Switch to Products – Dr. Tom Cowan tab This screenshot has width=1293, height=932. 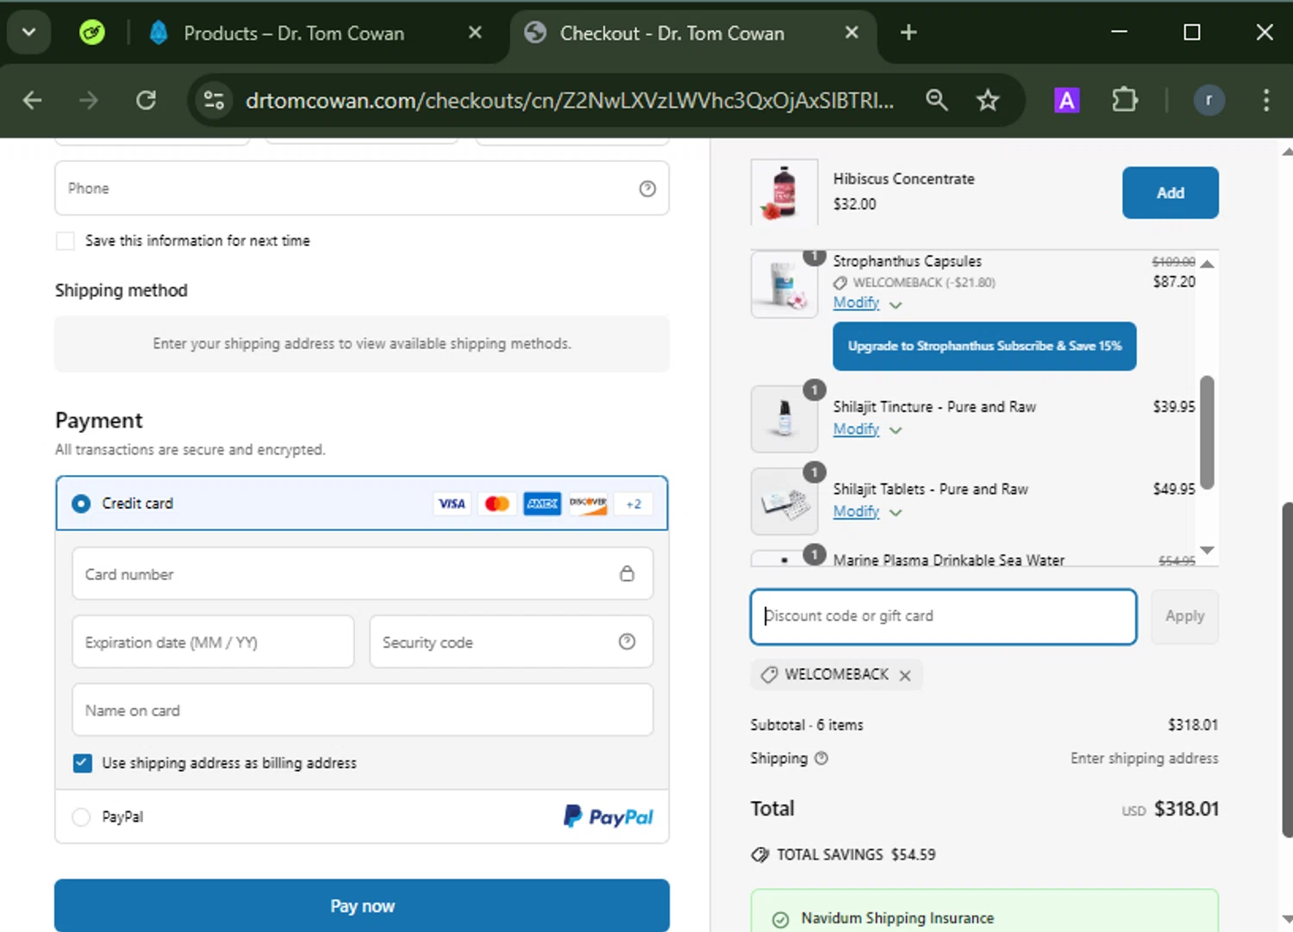click(293, 33)
